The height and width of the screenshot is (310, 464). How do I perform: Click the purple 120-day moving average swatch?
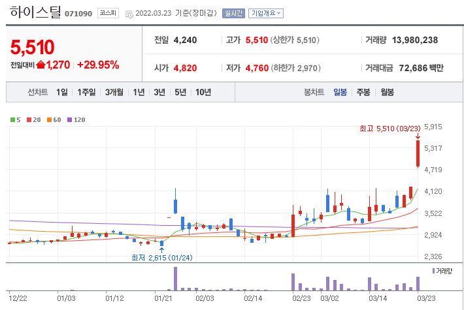[69, 119]
